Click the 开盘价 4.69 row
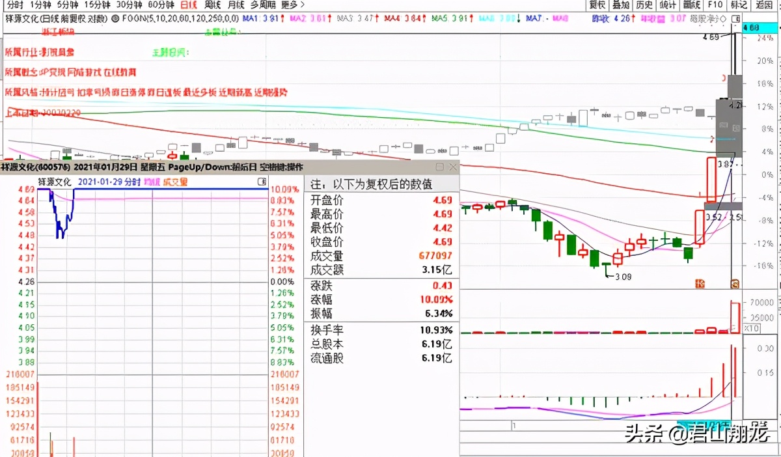The image size is (781, 457). [382, 200]
